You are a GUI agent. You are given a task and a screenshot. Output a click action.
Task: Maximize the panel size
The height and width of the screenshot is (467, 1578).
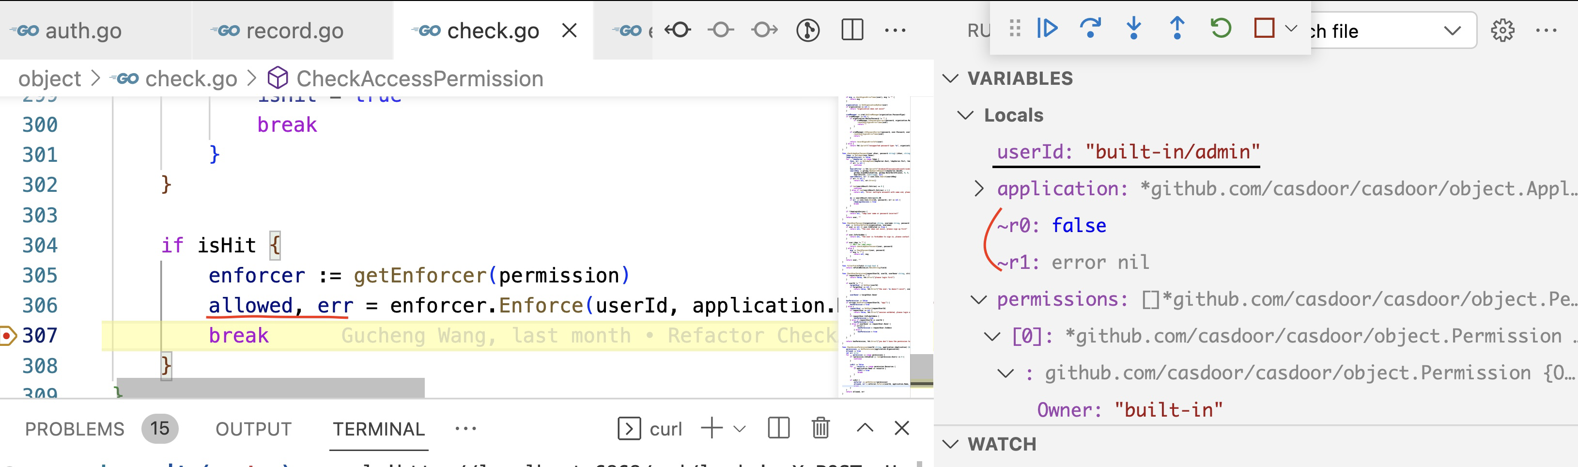(865, 428)
